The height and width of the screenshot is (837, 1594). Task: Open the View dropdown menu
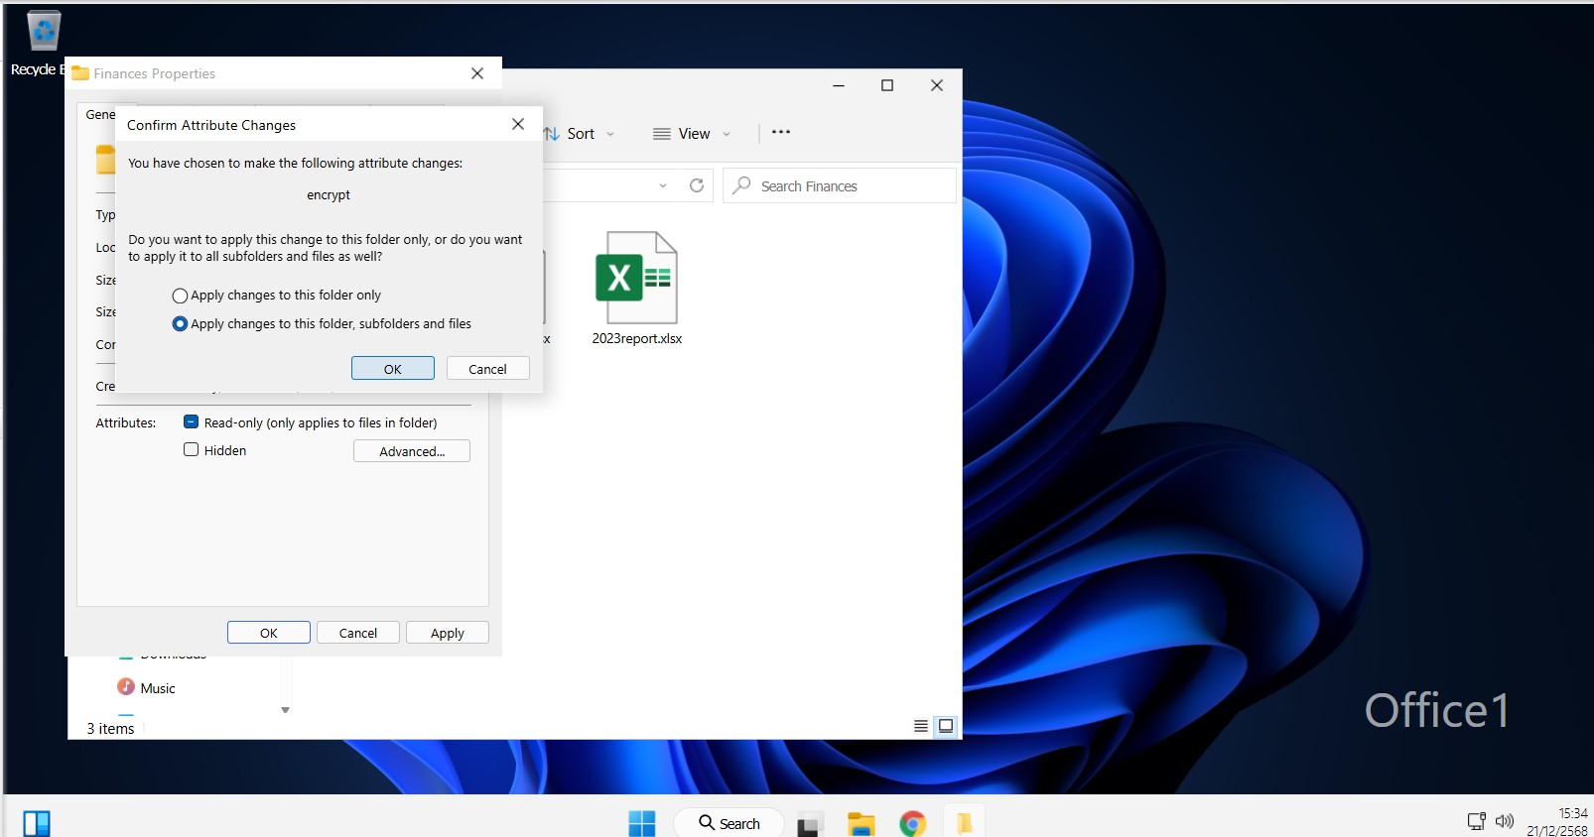[693, 134]
